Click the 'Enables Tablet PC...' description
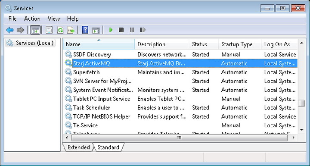Screen dimensions: 310x166 click(161, 99)
